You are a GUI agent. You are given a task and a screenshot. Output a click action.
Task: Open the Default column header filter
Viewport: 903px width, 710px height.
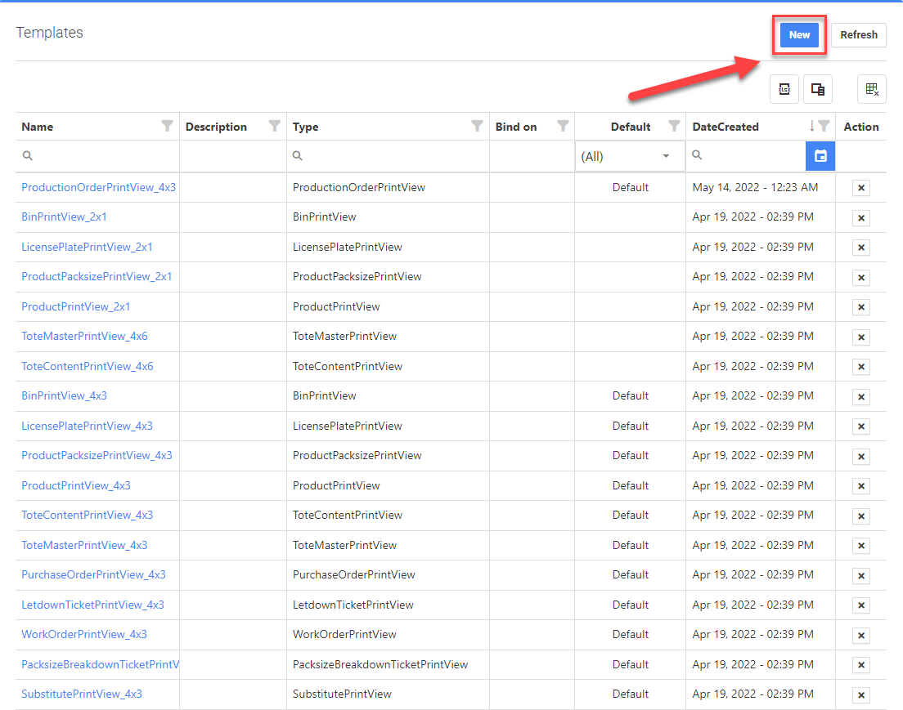coord(674,126)
